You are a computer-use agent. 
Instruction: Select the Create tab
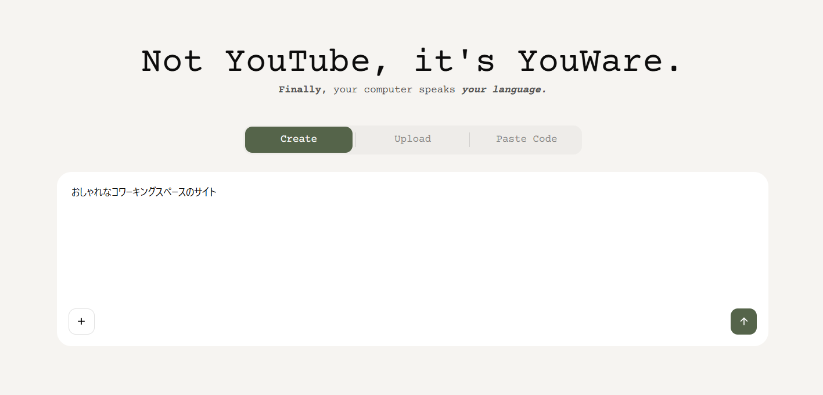(299, 139)
